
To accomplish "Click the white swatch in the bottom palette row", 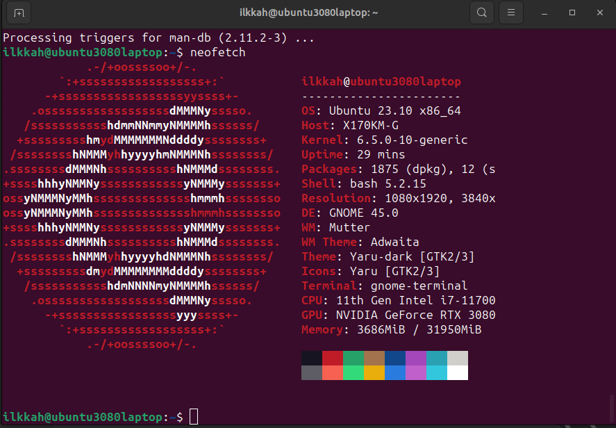I will [457, 373].
